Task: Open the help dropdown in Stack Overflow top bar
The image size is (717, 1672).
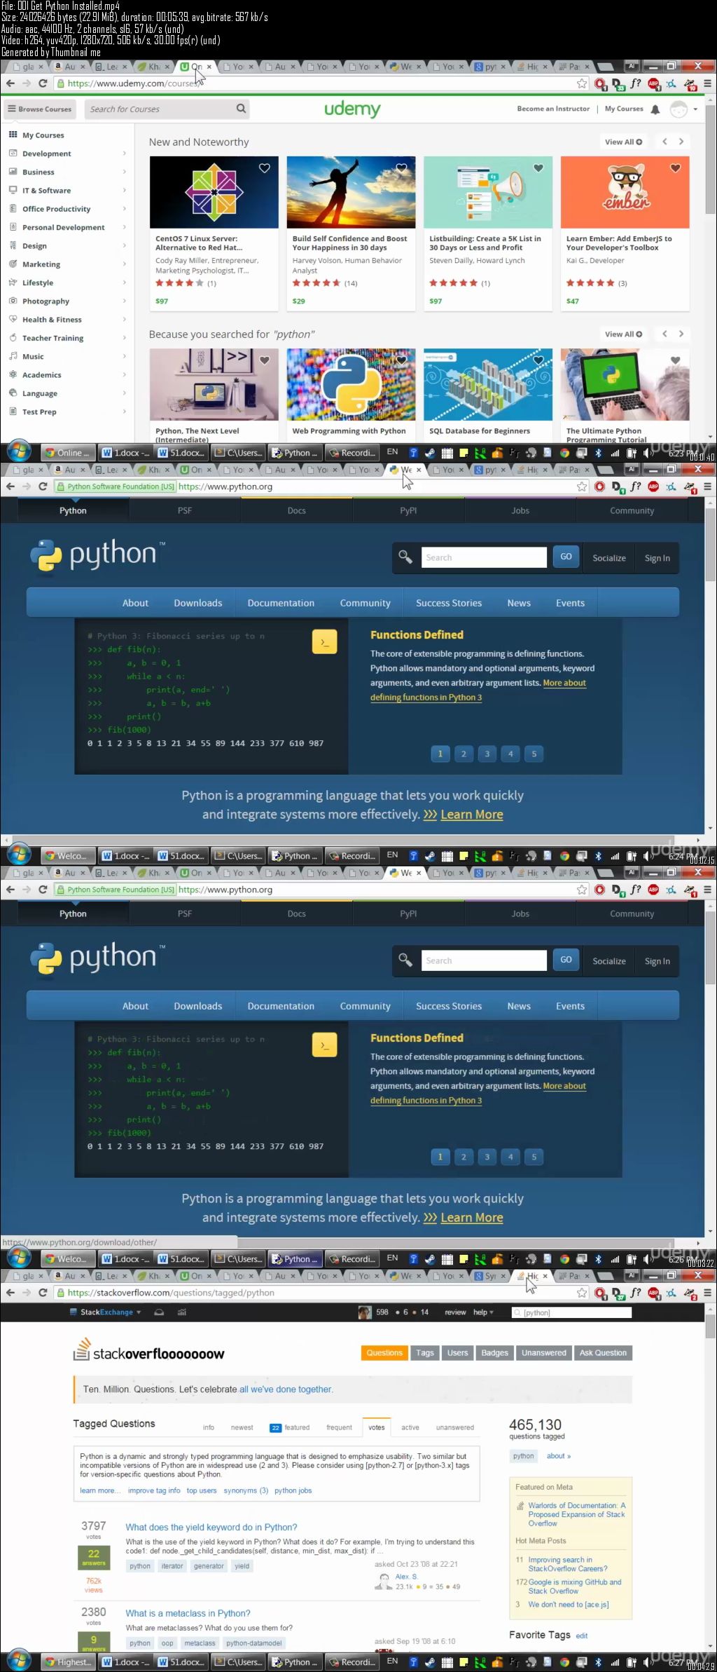Action: pyautogui.click(x=483, y=1312)
